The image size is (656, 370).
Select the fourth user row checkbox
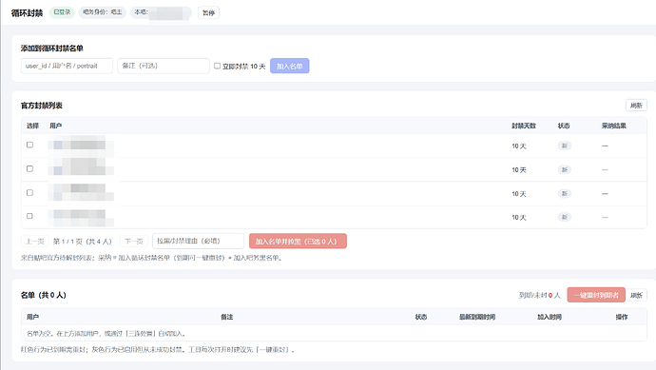tap(29, 216)
